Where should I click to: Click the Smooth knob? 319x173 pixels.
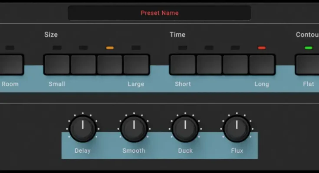(134, 128)
